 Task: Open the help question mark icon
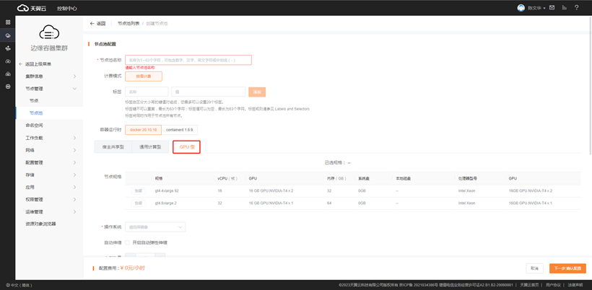click(577, 7)
